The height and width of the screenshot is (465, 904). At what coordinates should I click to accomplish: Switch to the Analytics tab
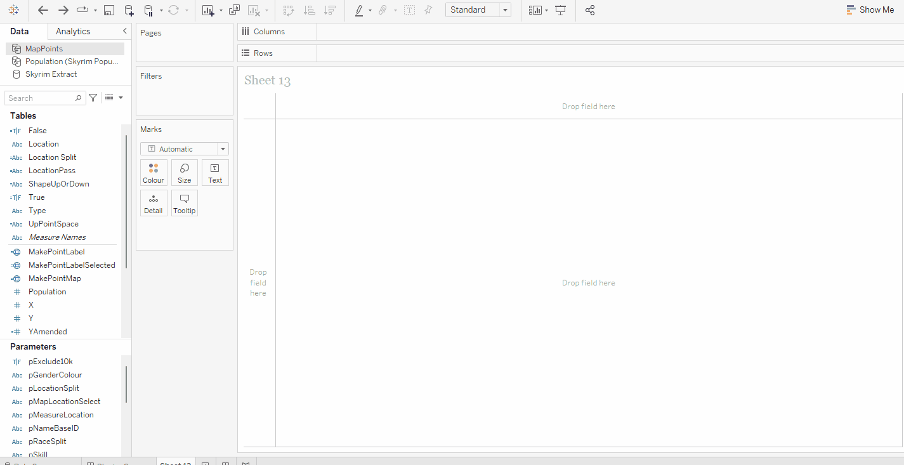click(73, 31)
